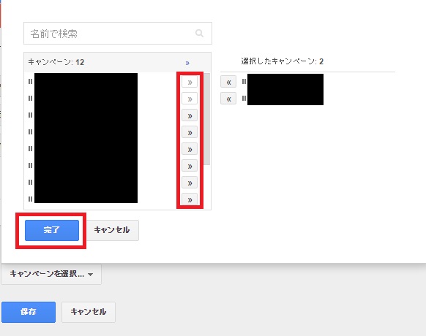Add the seventh campaign with its » button

190,183
